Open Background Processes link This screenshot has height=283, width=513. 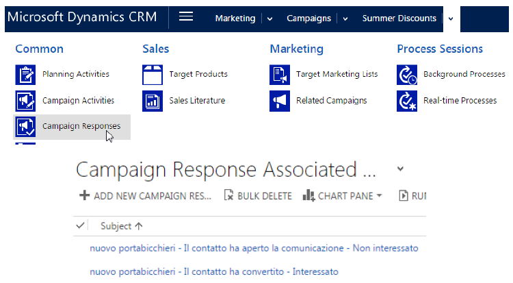[464, 74]
